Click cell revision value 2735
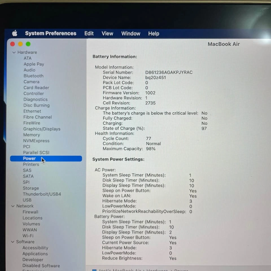 coord(150,103)
